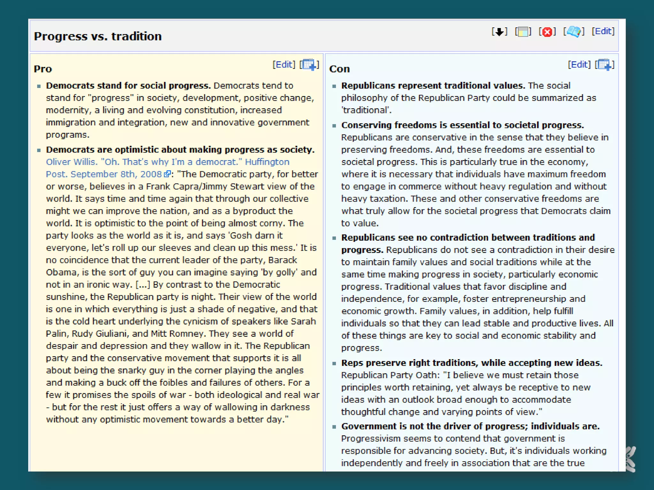Click 'Republicans represent traditional values' bold text
This screenshot has width=654, height=490.
pos(433,86)
